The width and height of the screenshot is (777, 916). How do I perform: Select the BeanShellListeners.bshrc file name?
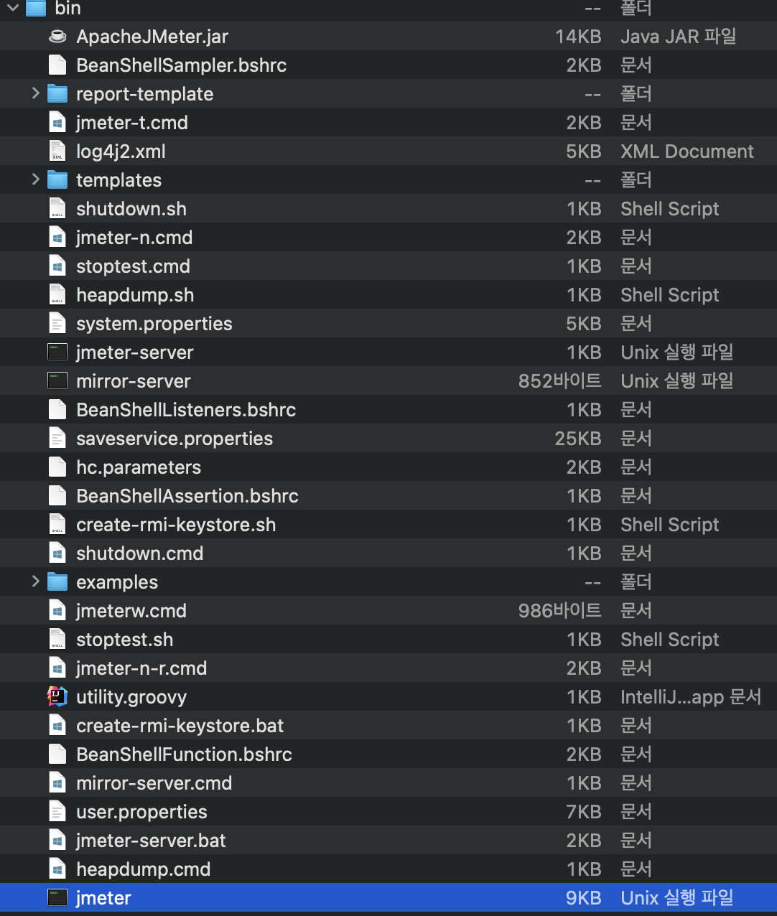[x=187, y=410]
